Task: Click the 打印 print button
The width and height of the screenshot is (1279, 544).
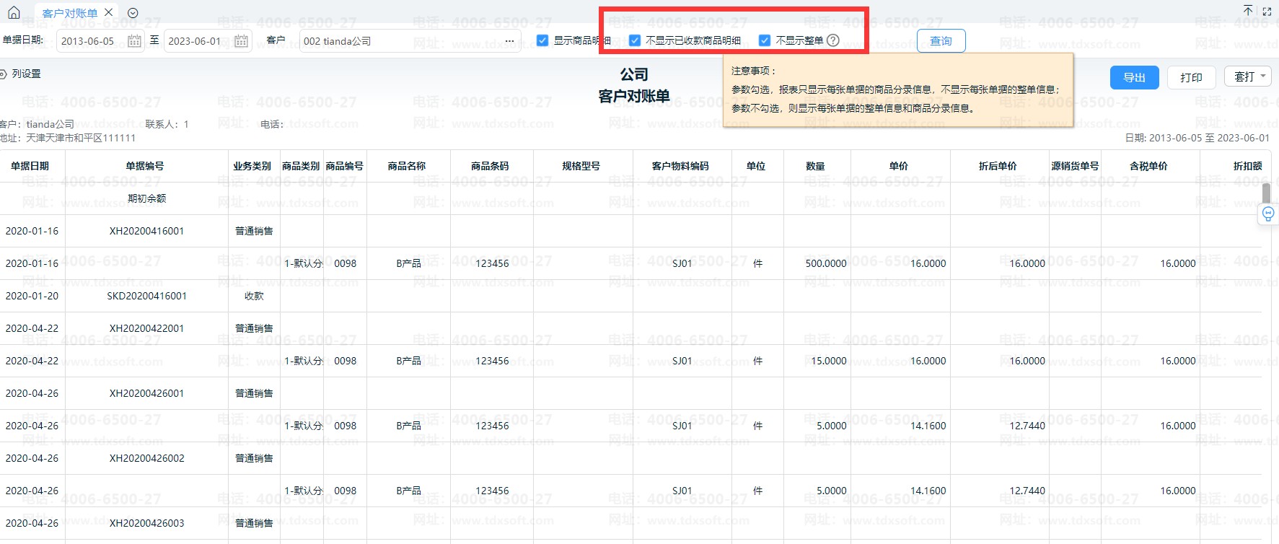Action: (x=1191, y=77)
